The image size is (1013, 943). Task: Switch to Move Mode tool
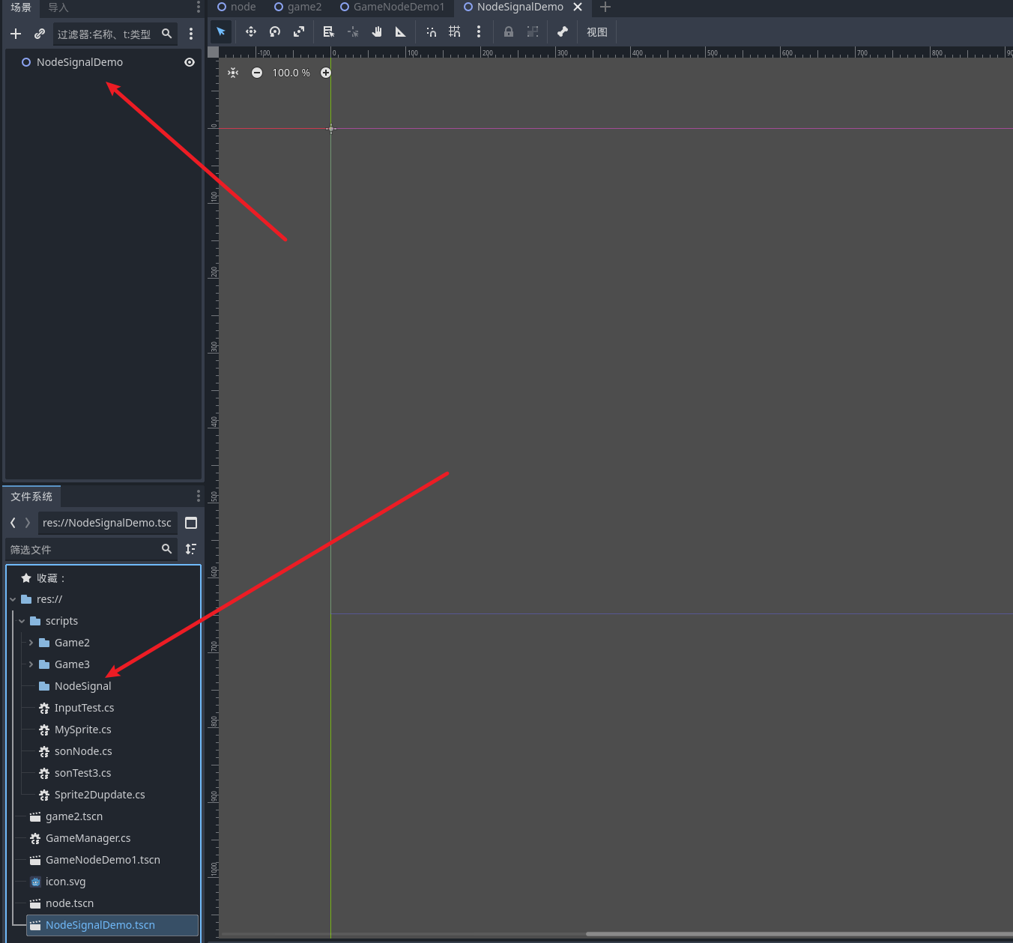click(251, 31)
